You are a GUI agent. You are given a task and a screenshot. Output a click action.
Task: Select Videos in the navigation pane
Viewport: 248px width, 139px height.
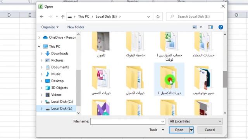click(53, 95)
